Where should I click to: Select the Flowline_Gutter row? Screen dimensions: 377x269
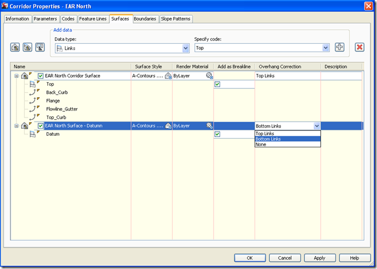tap(62, 109)
